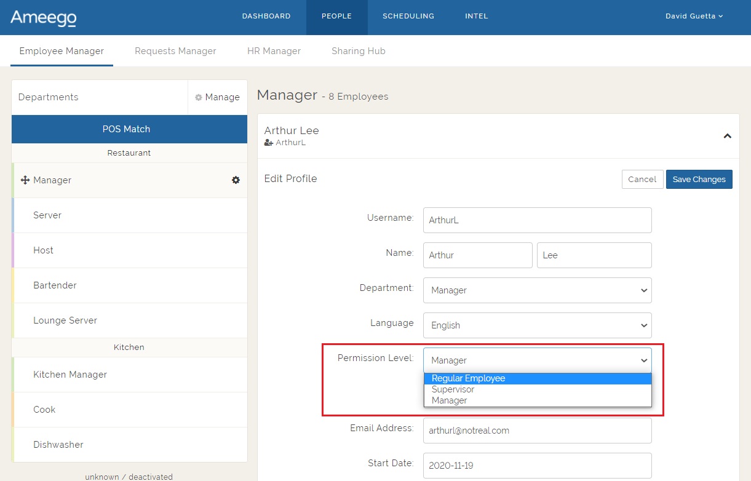Click the Email Address input field
Image resolution: width=751 pixels, height=481 pixels.
(537, 431)
